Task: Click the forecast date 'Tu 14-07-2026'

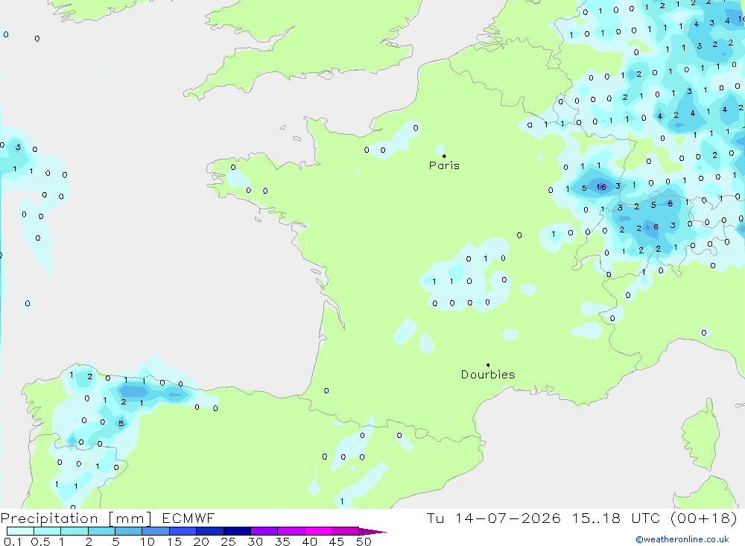Action: point(494,518)
